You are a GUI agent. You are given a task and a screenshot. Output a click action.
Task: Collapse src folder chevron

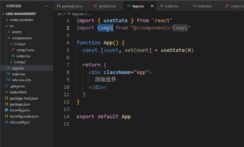(7, 26)
